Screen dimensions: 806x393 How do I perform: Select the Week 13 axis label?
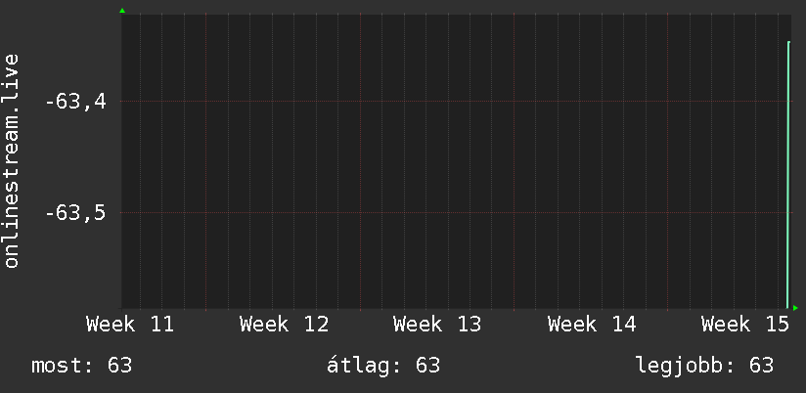click(x=437, y=325)
